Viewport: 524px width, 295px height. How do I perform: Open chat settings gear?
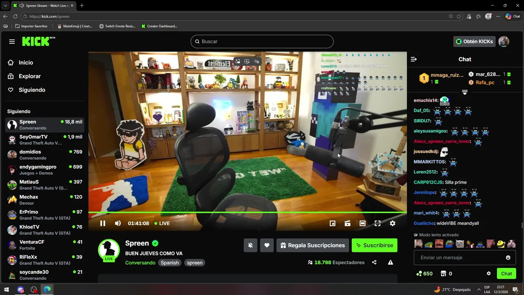tap(488, 274)
